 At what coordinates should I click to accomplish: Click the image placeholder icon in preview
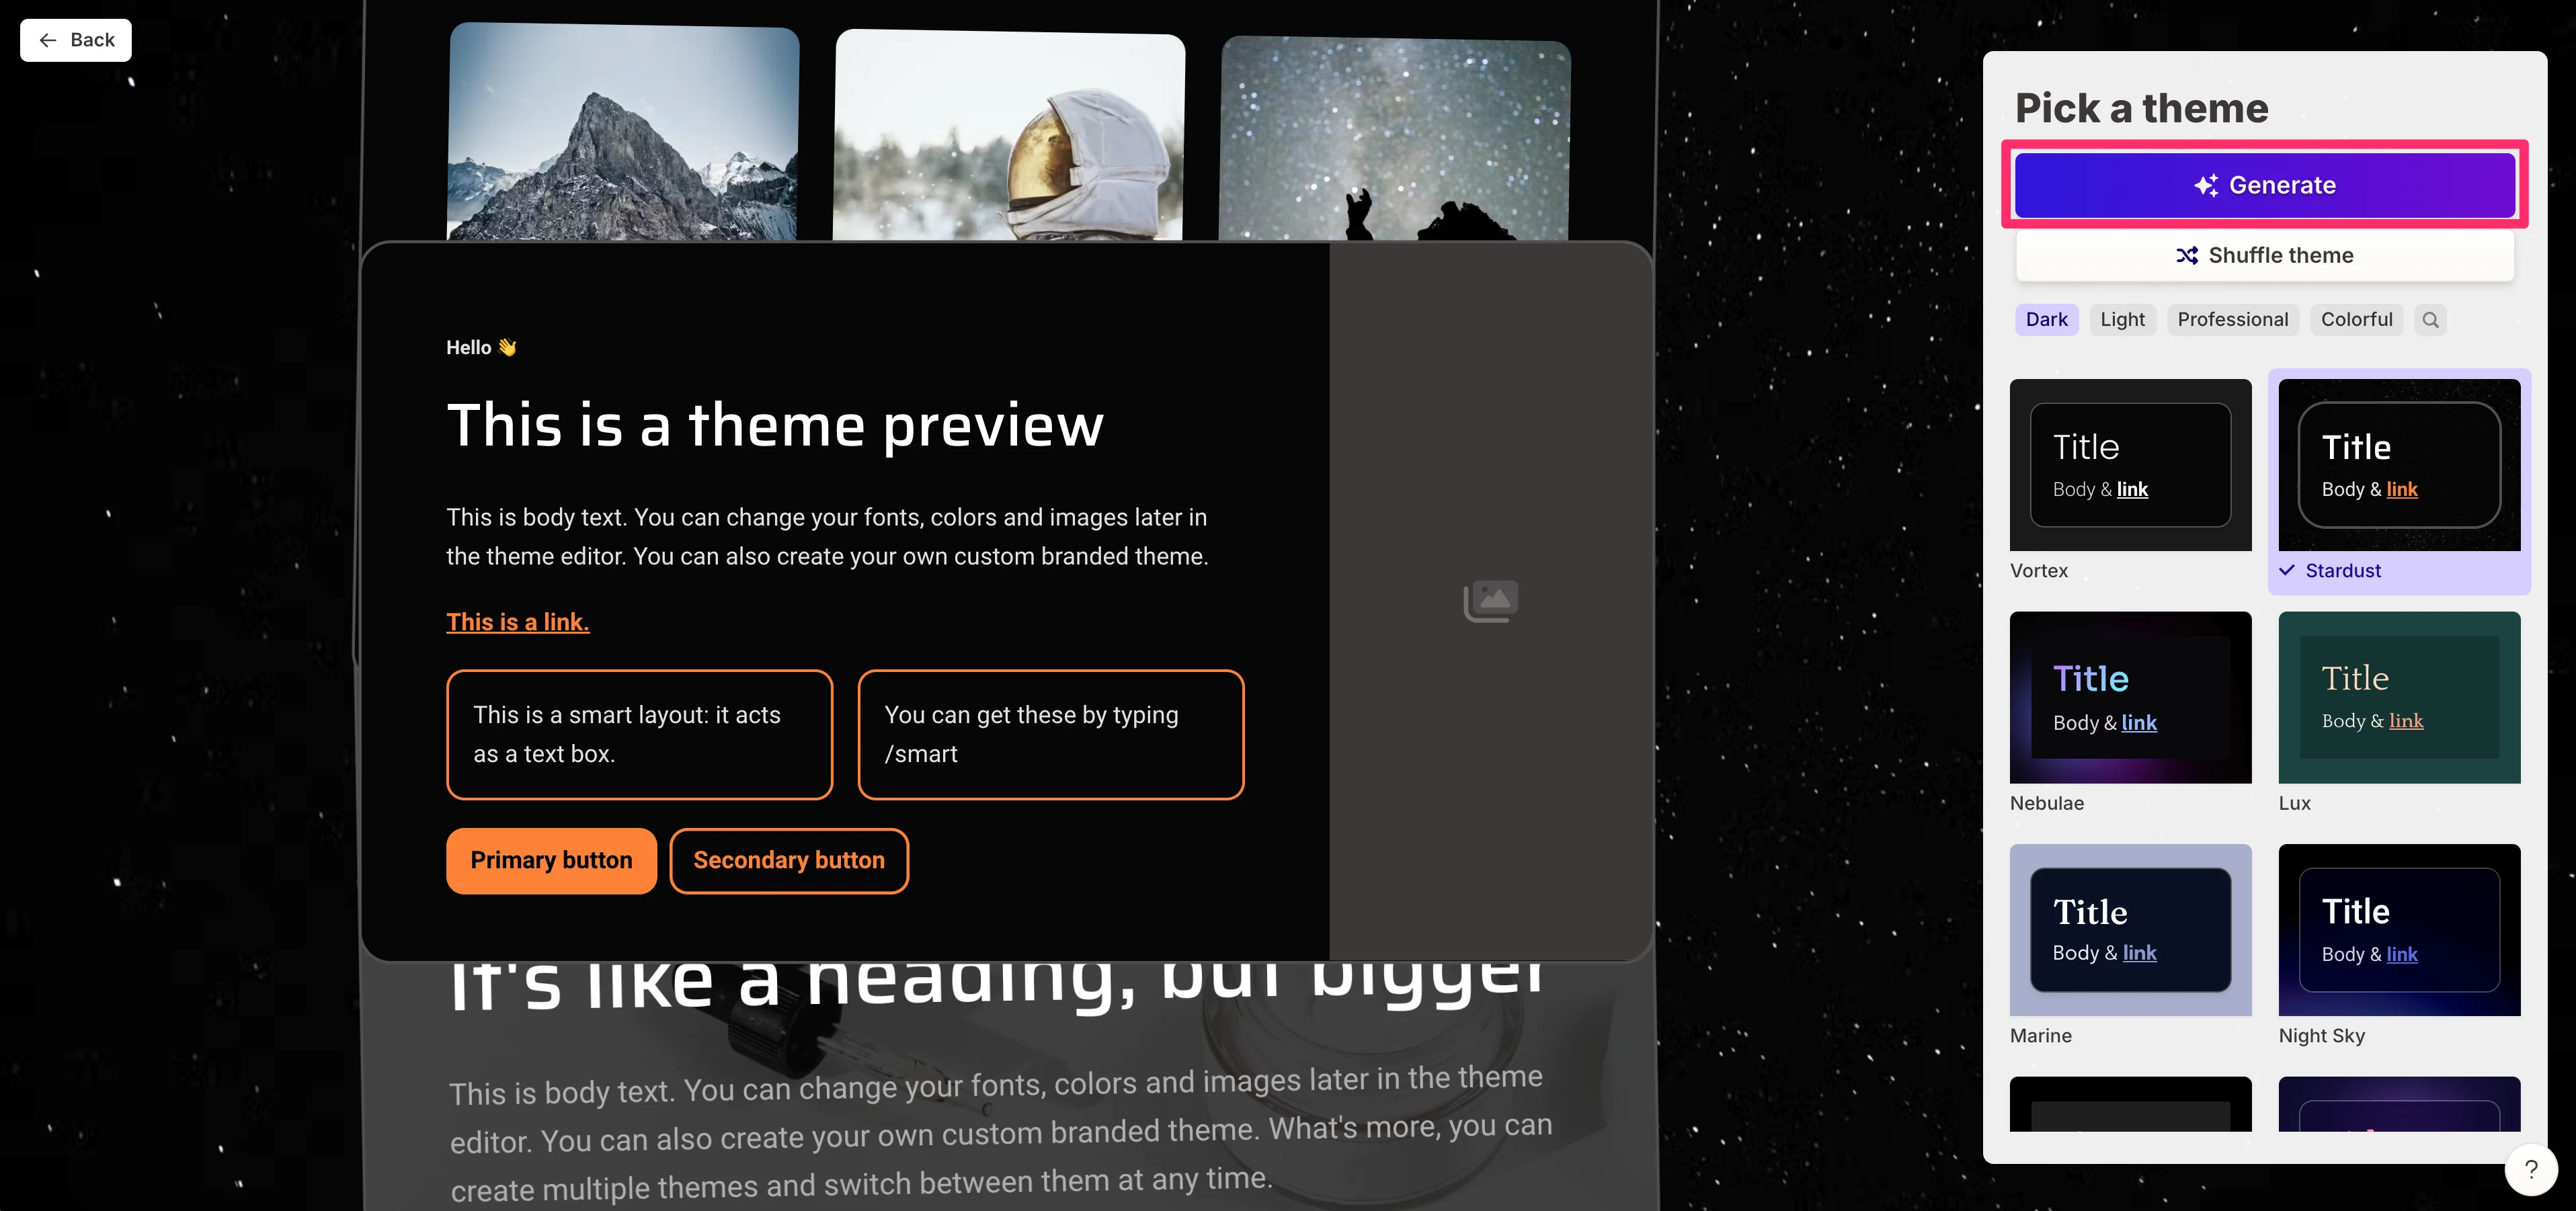1490,601
